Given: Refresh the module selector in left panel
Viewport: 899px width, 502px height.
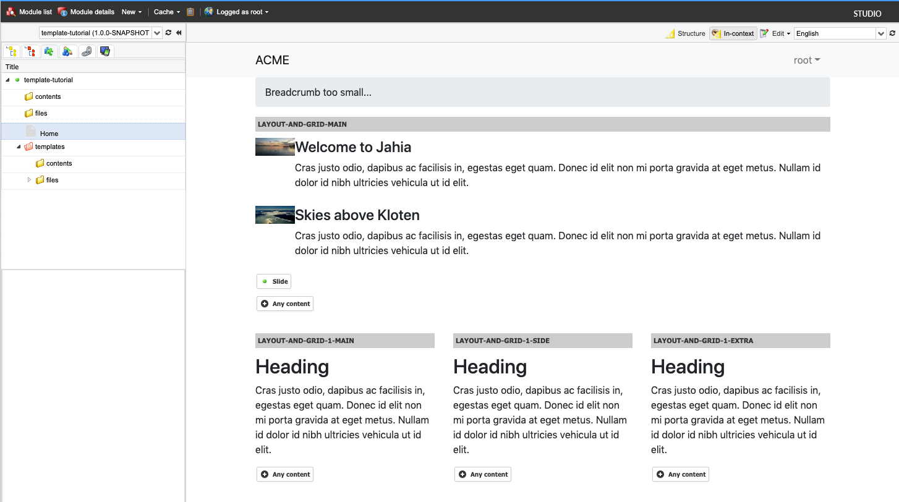Looking at the screenshot, I should point(168,33).
